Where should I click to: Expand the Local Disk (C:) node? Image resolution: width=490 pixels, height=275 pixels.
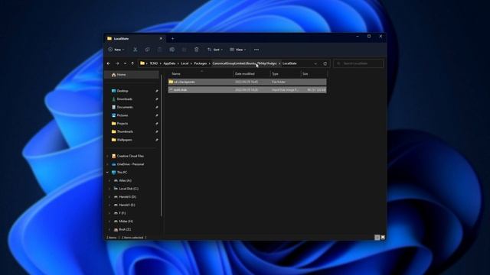109,189
